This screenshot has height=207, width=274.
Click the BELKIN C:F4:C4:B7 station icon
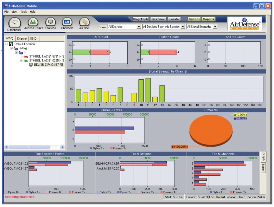click(x=31, y=65)
